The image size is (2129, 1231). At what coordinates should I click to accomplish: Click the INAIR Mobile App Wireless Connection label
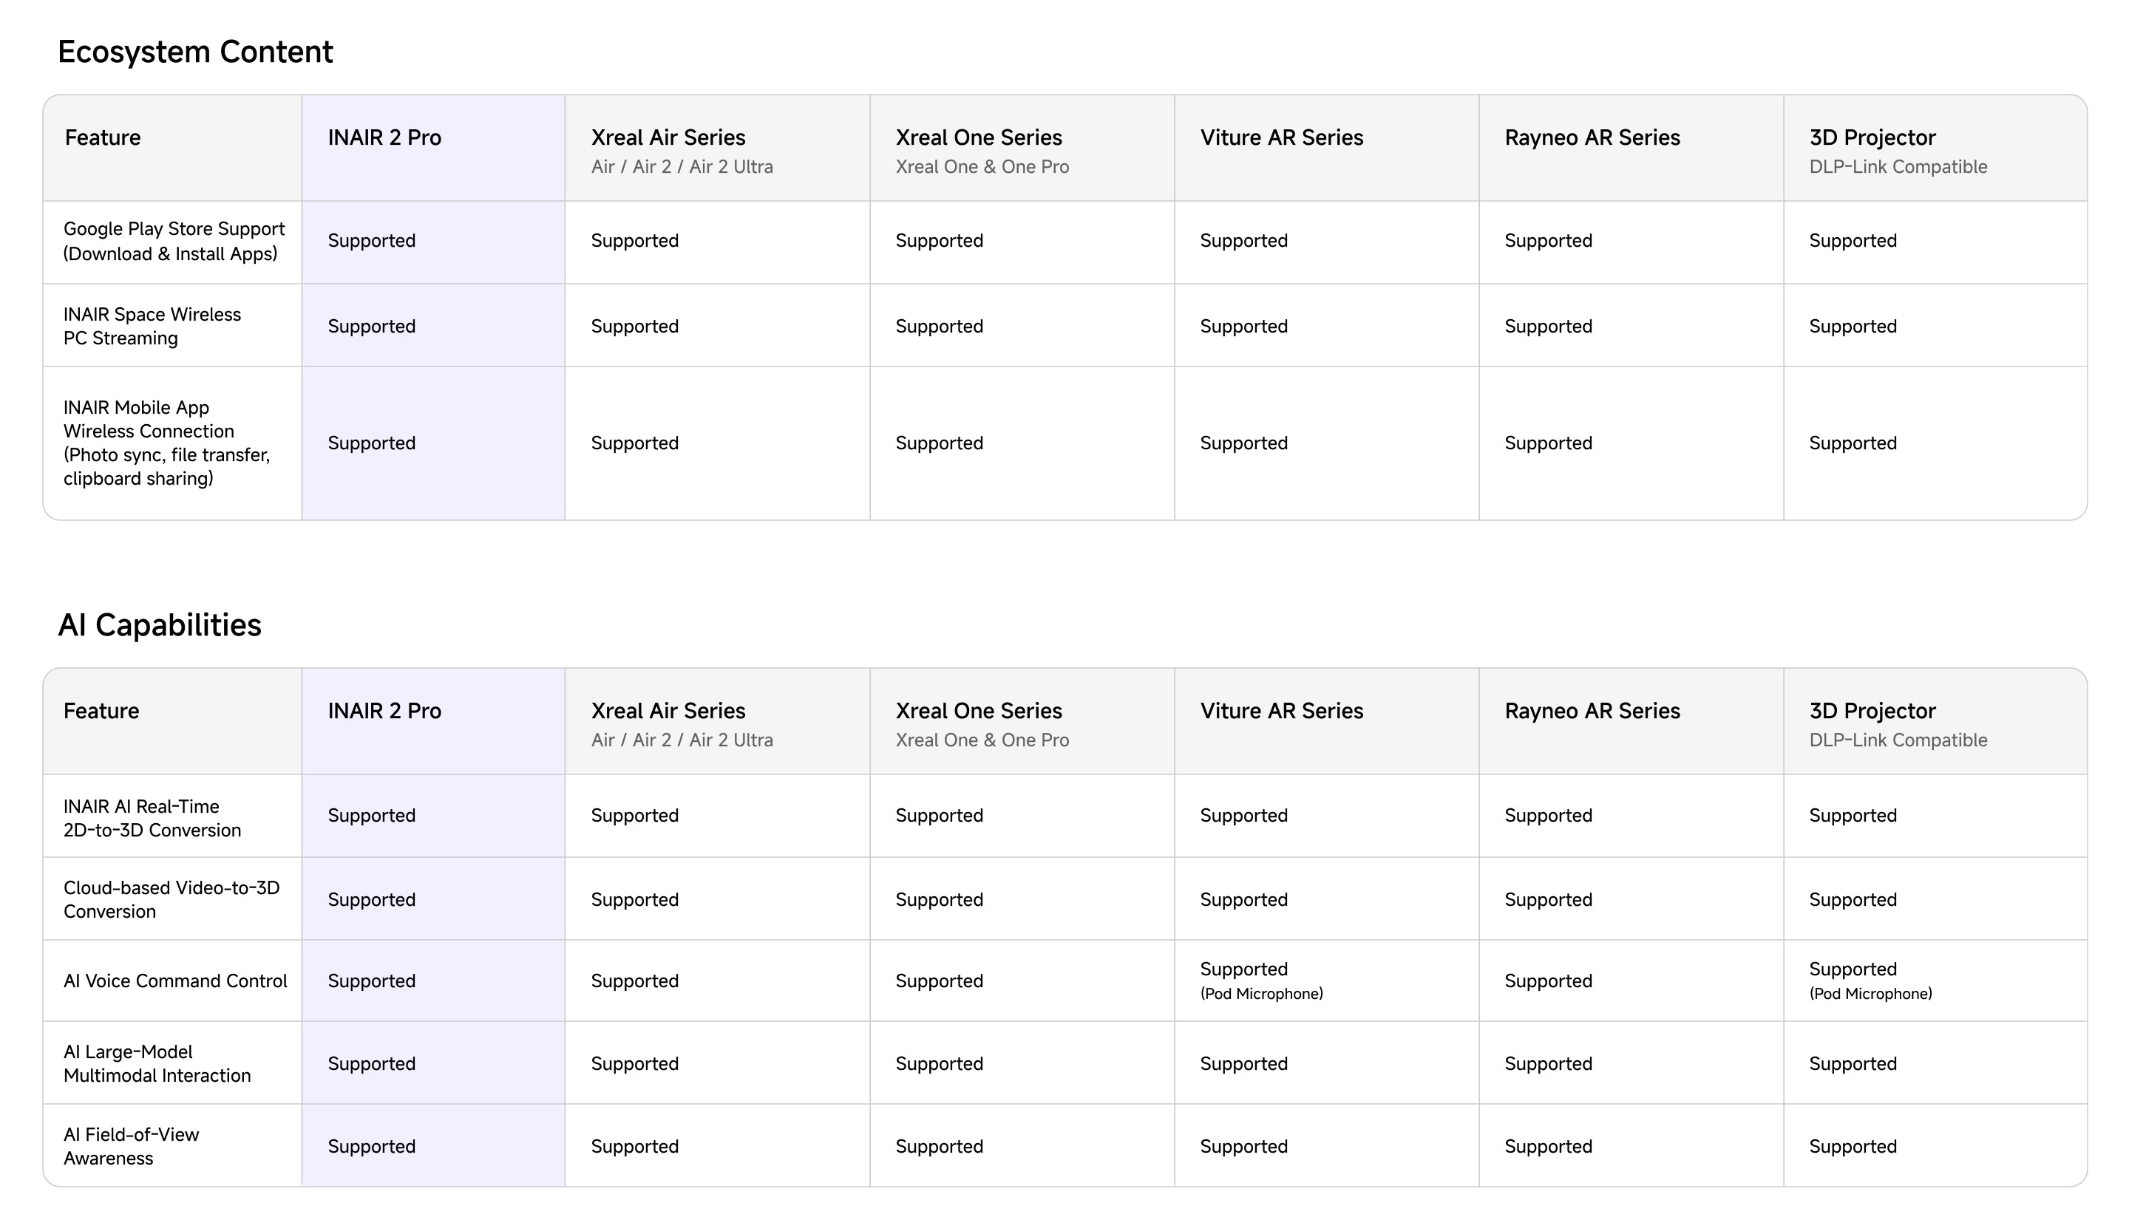pyautogui.click(x=166, y=443)
